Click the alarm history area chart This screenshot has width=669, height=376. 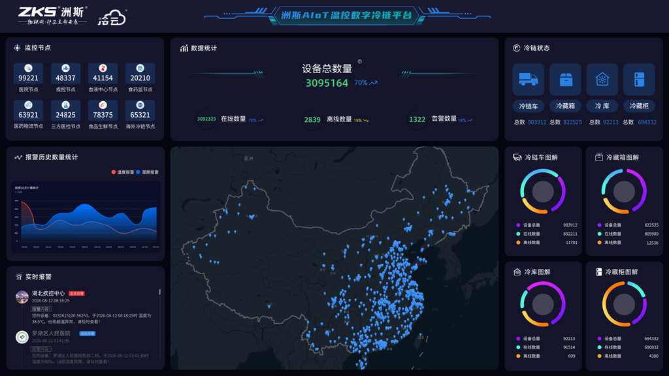pyautogui.click(x=86, y=217)
